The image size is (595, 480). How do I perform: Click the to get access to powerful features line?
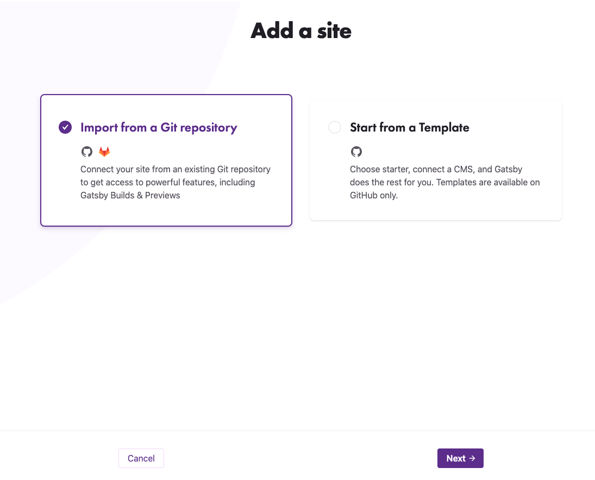tap(168, 182)
